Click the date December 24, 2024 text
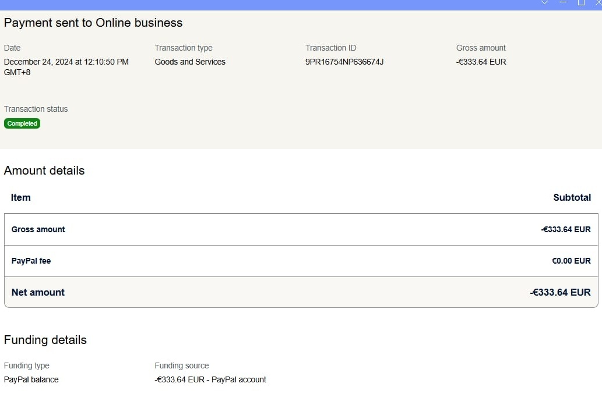Image resolution: width=602 pixels, height=394 pixels. click(66, 67)
